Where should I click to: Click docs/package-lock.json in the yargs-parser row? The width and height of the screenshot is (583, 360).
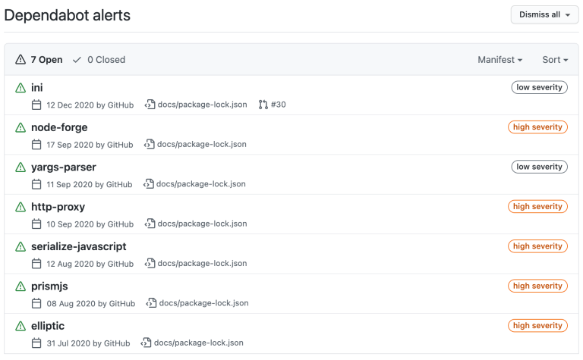point(200,184)
